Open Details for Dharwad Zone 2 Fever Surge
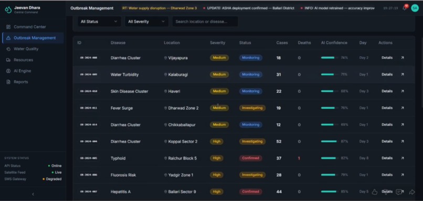Screen dimensions: 423x201 (x=387, y=108)
